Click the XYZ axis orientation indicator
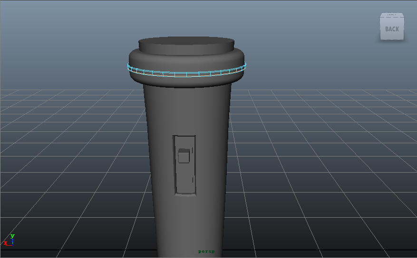 click(9, 240)
